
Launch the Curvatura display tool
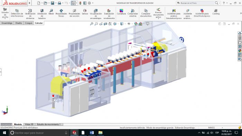(x=121, y=12)
